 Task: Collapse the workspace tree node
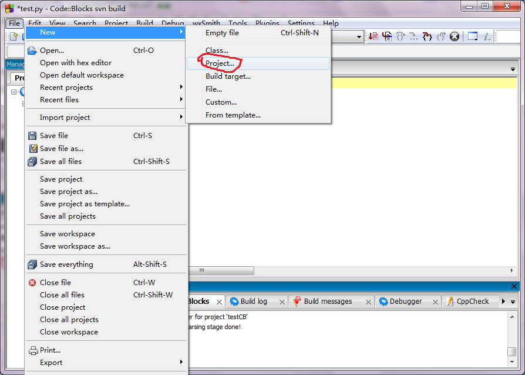[14, 92]
